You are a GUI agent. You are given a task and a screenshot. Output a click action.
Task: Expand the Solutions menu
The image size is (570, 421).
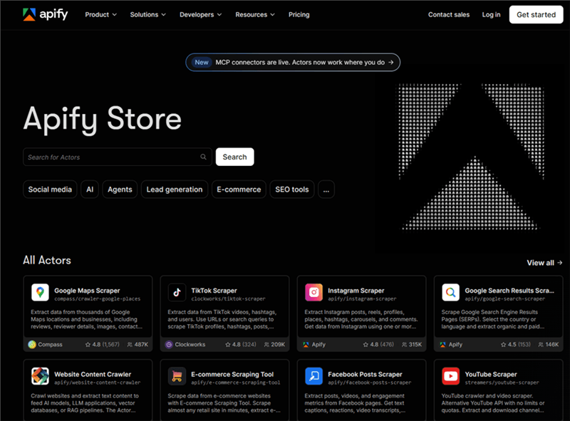148,14
